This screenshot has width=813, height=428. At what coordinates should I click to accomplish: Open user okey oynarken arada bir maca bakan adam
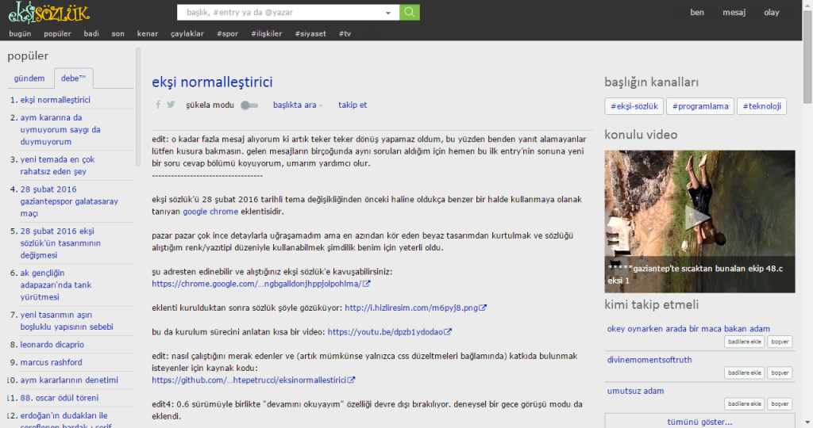tap(688, 329)
